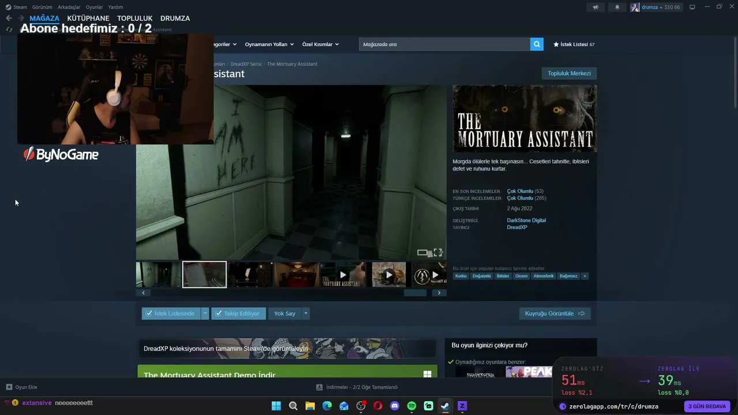Click the DreadXP Serisi breadcrumb
The image size is (738, 415).
[x=246, y=64]
